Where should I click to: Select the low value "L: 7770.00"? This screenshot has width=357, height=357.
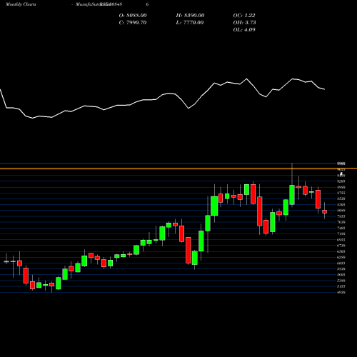click(190, 23)
